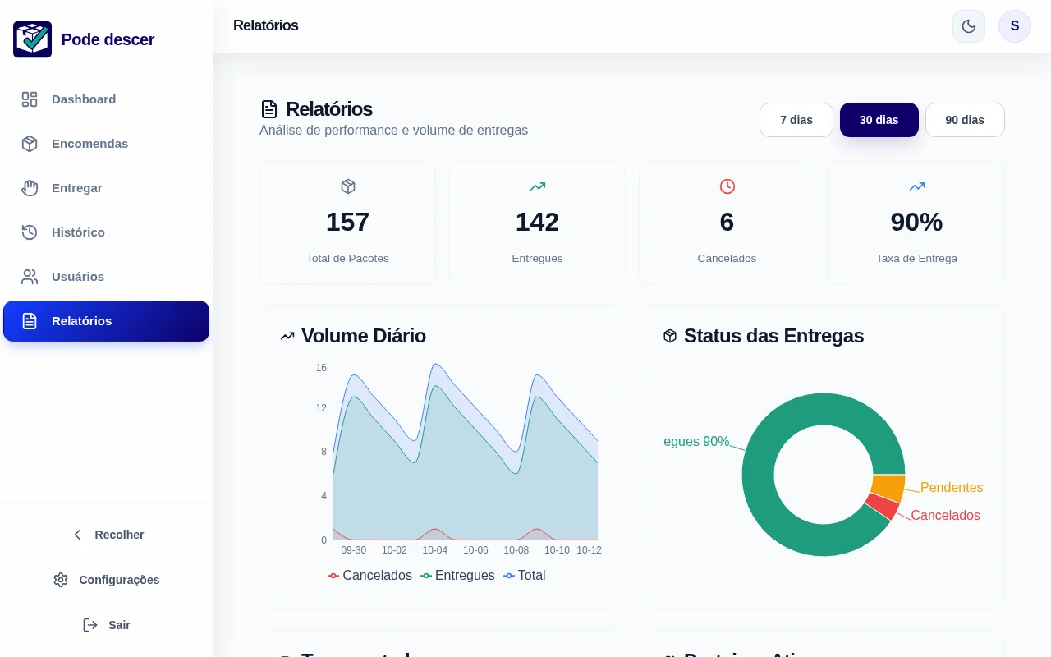This screenshot has height=657, width=1051.
Task: Open Histórico in the sidebar
Action: (x=107, y=232)
